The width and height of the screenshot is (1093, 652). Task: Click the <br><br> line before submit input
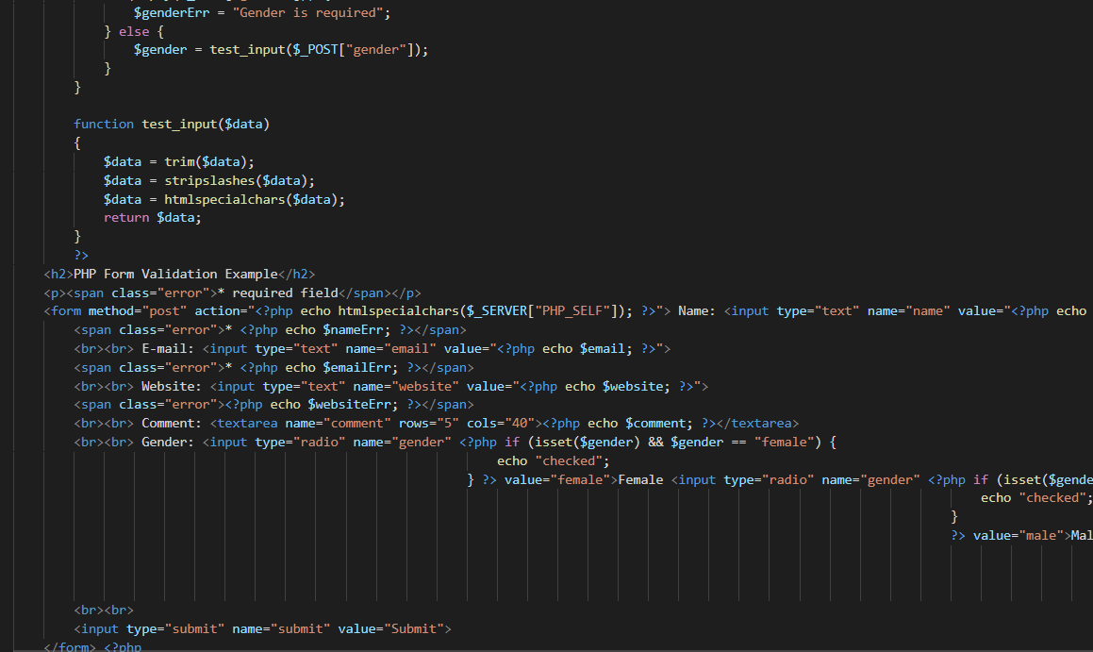104,610
